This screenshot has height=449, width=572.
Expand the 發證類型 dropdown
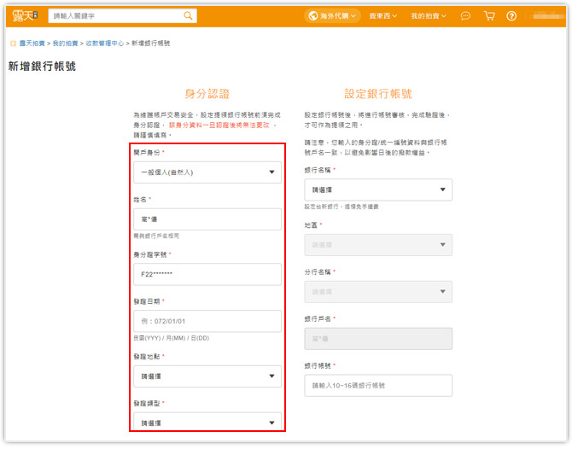point(207,422)
